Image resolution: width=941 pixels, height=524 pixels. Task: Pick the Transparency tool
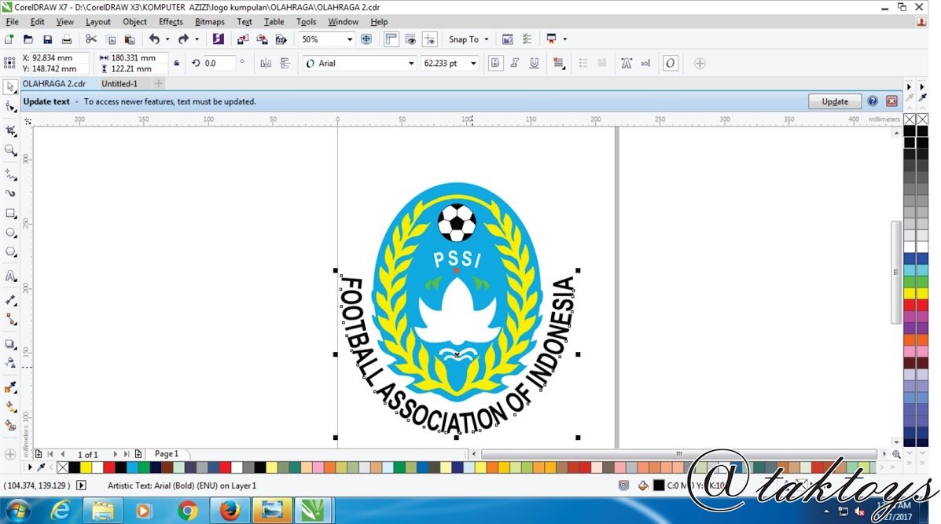point(10,363)
